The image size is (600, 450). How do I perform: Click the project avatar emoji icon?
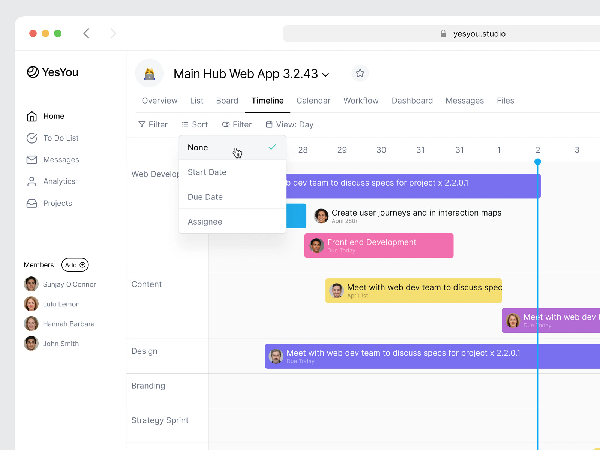click(149, 73)
